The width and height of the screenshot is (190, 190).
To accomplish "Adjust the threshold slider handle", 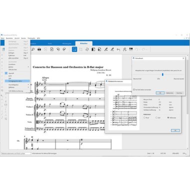I will pos(162,74).
